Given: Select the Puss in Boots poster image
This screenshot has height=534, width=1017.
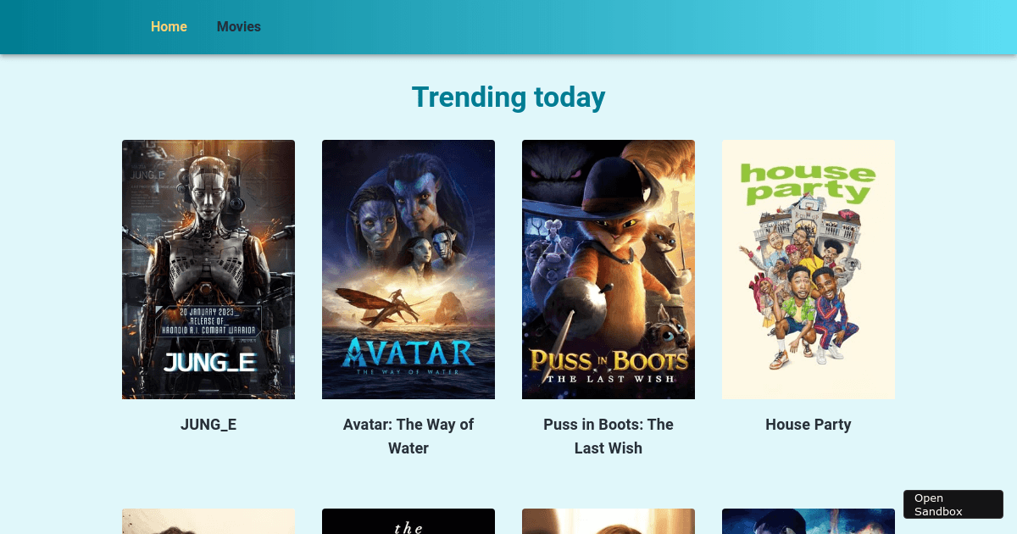Looking at the screenshot, I should pyautogui.click(x=609, y=270).
